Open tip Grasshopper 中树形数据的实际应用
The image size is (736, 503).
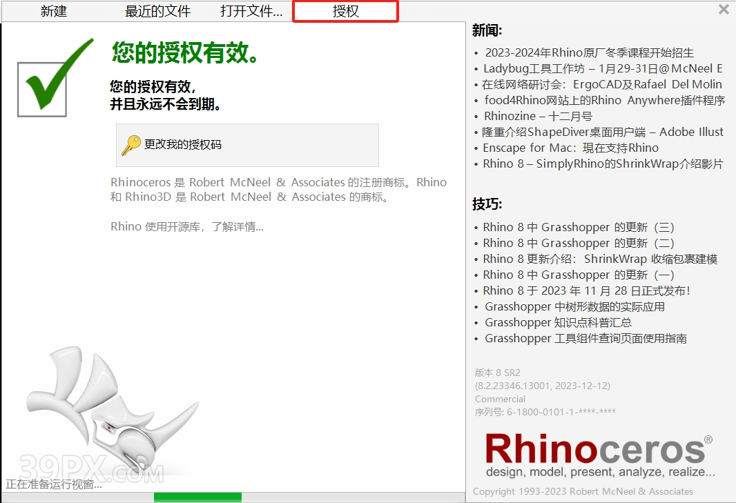(x=575, y=307)
